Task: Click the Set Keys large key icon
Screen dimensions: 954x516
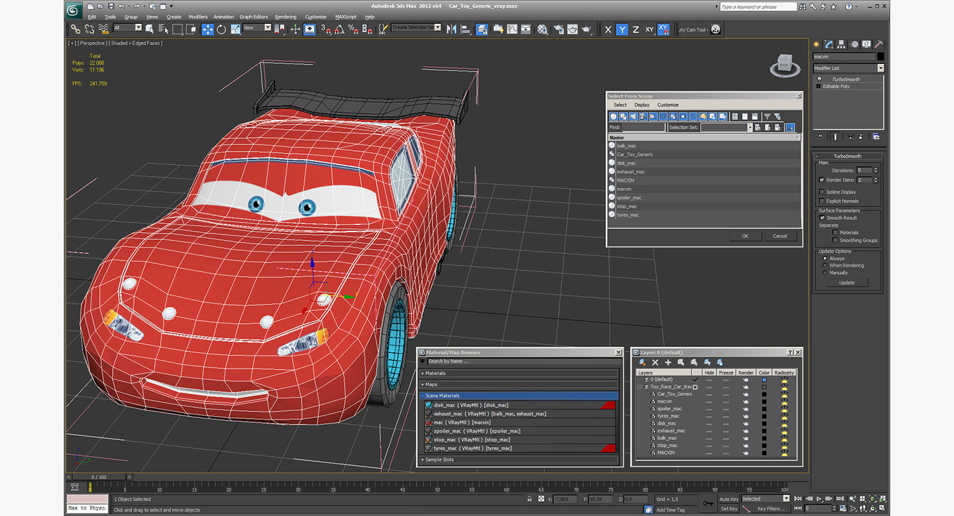Action: (708, 503)
